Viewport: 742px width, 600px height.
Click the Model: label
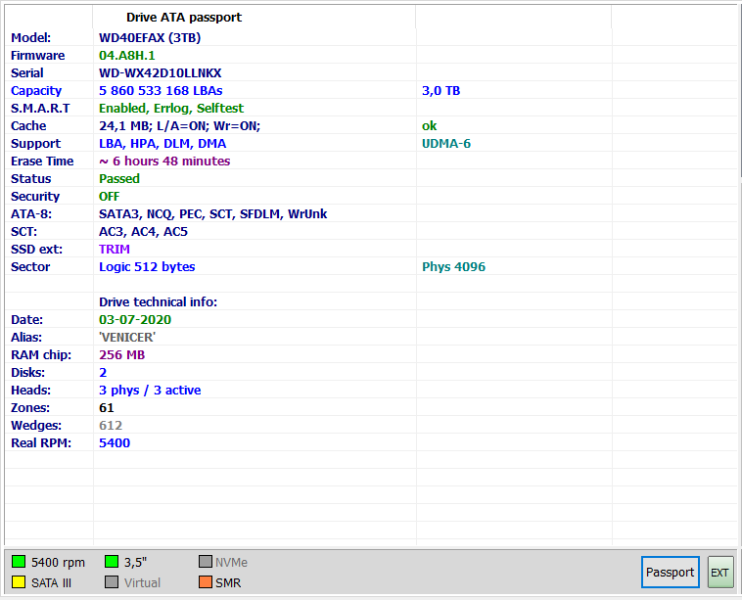[x=30, y=37]
